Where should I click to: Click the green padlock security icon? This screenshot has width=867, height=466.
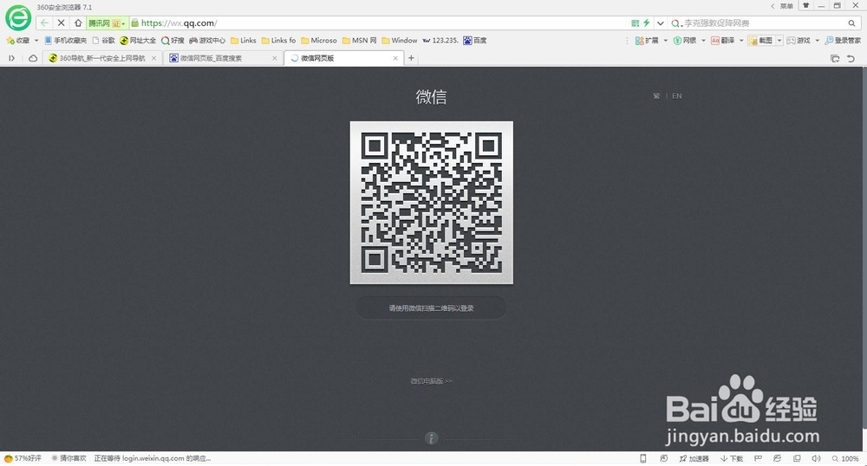134,23
